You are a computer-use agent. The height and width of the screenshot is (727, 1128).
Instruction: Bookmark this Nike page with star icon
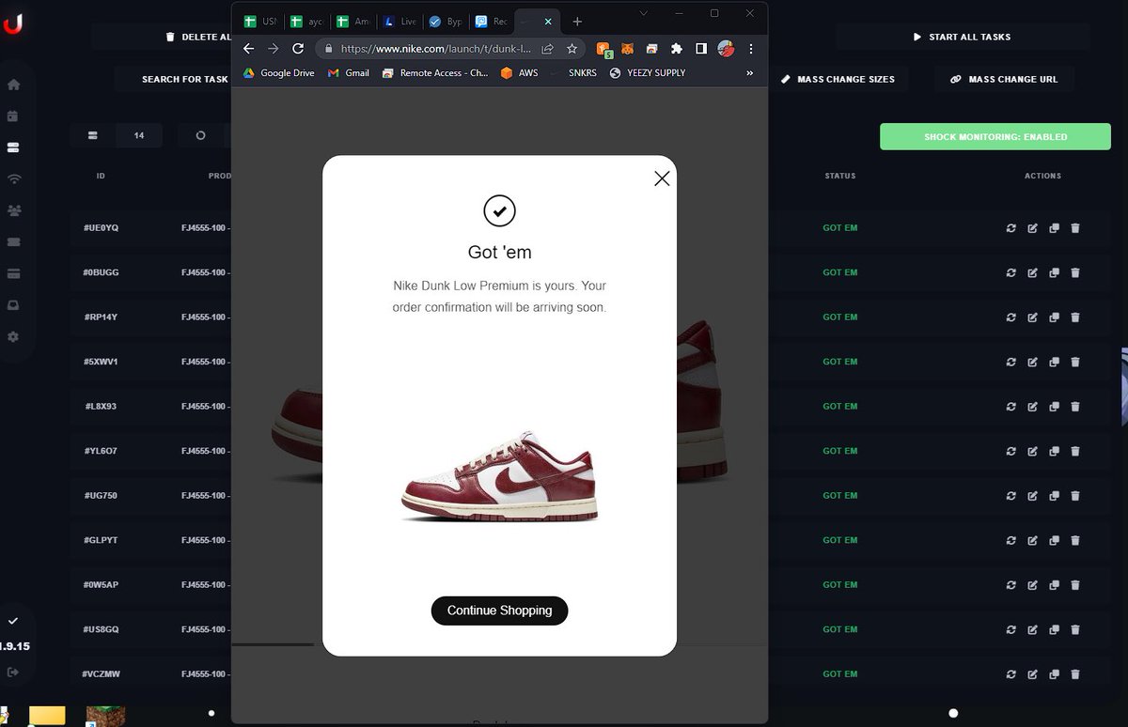[x=572, y=49]
